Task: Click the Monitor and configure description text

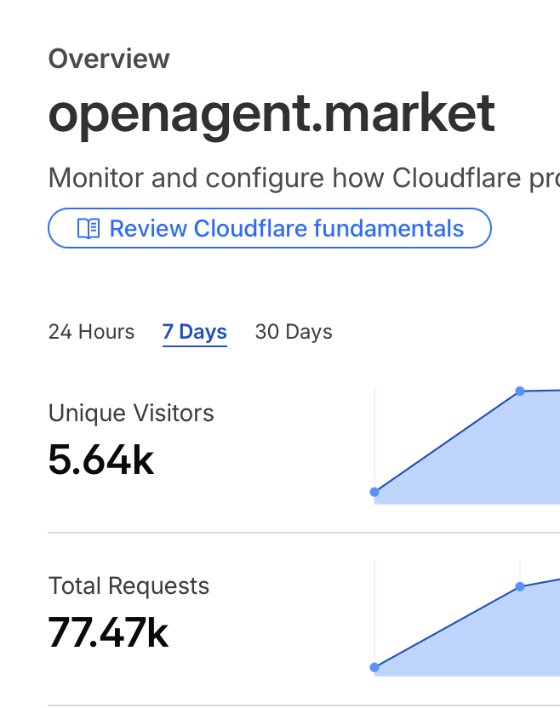Action: [304, 178]
